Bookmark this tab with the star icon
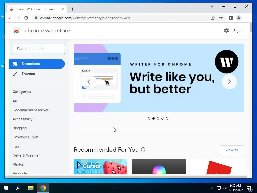 [x=221, y=18]
